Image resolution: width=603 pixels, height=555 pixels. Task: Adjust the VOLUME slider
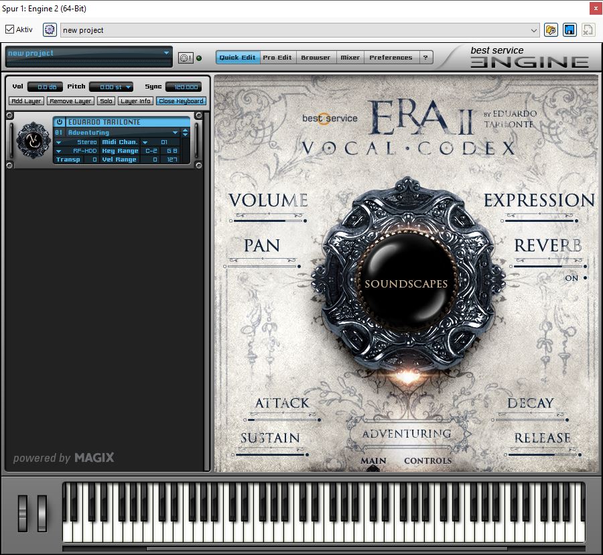click(268, 221)
